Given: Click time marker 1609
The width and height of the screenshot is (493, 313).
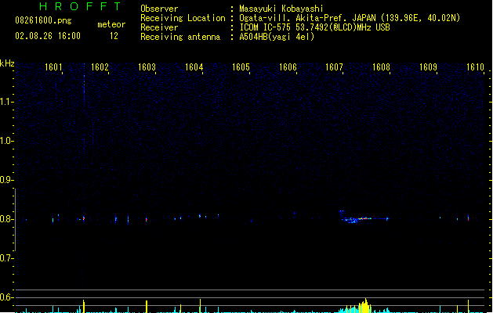Looking at the screenshot, I should [428, 67].
